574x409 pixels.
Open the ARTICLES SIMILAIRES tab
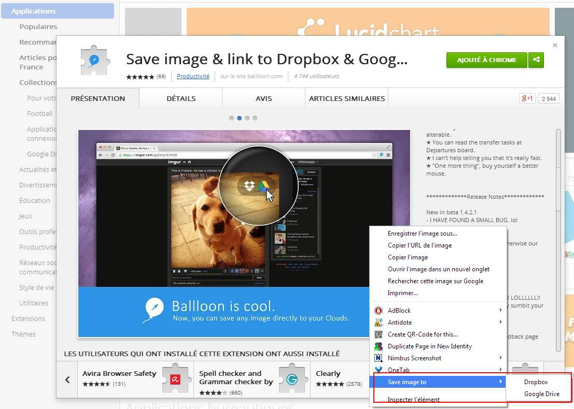347,99
